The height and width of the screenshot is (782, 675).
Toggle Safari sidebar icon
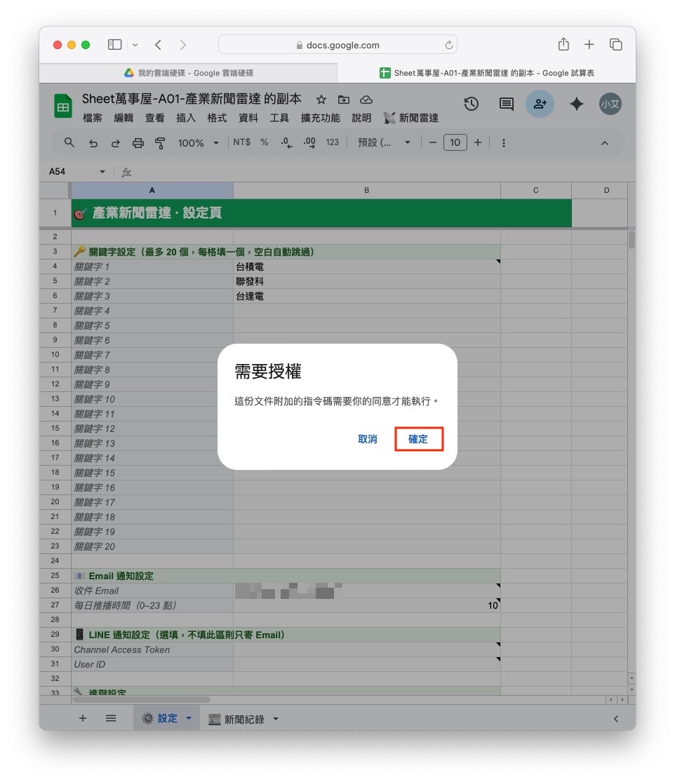click(x=115, y=45)
